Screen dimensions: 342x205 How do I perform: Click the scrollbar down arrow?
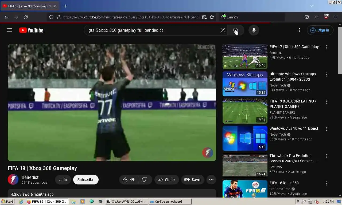[340, 196]
